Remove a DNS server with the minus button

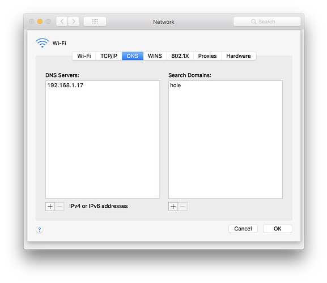[60, 207]
